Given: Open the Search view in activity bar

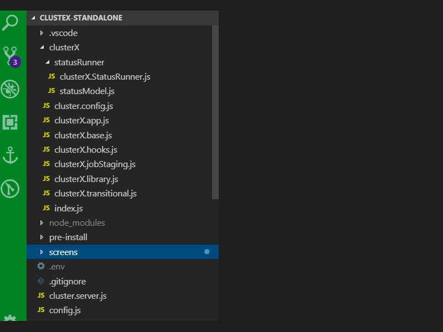Looking at the screenshot, I should tap(11, 23).
